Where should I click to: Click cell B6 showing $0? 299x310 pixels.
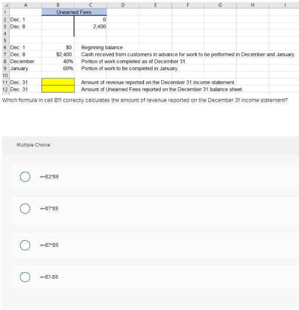(58, 47)
